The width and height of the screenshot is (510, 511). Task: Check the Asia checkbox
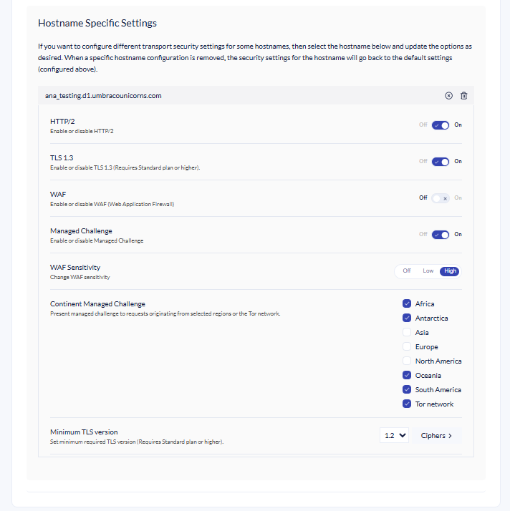(x=407, y=333)
